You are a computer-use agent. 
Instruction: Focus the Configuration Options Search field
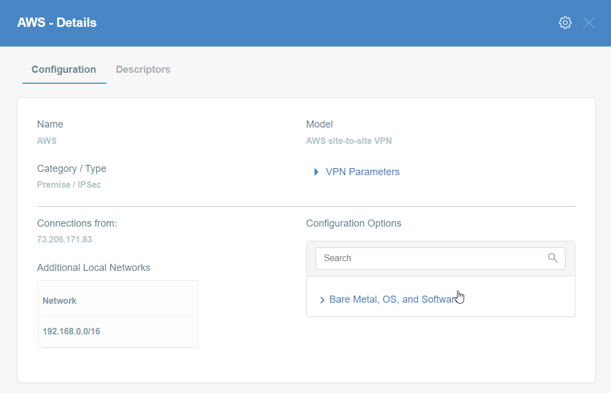(x=441, y=258)
